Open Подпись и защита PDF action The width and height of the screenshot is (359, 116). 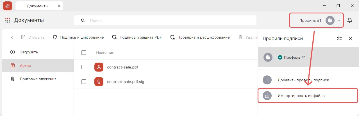(x=137, y=37)
